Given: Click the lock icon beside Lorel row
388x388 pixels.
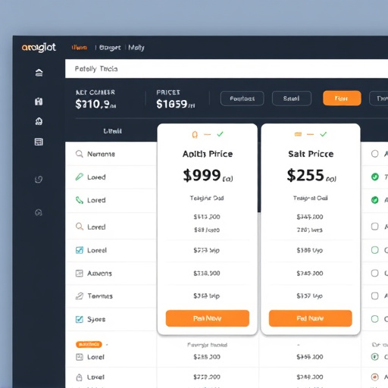Looking at the screenshot, I should point(79,377).
